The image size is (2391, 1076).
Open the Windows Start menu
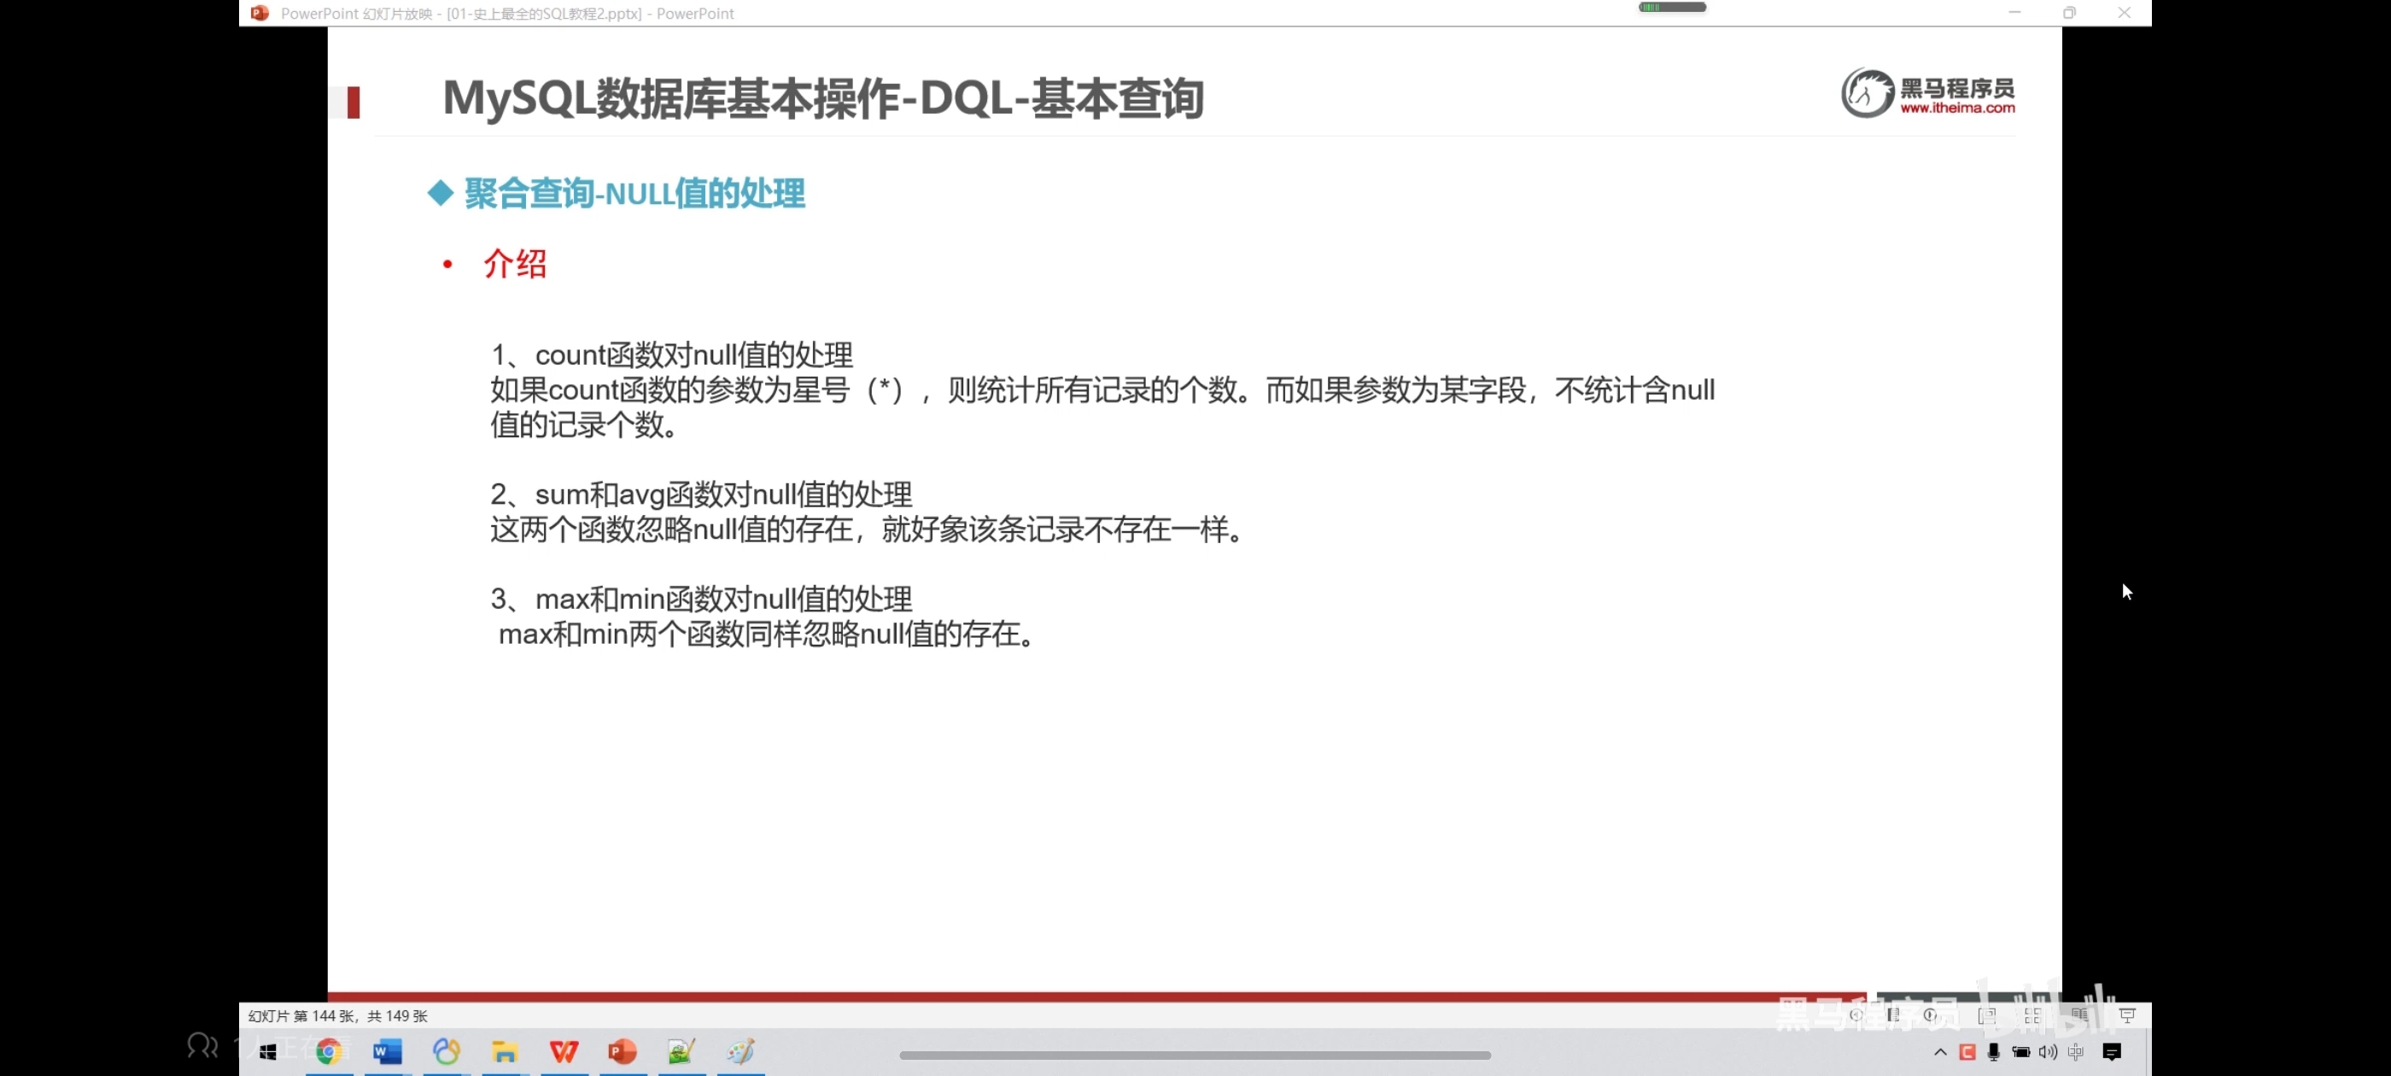pyautogui.click(x=268, y=1052)
